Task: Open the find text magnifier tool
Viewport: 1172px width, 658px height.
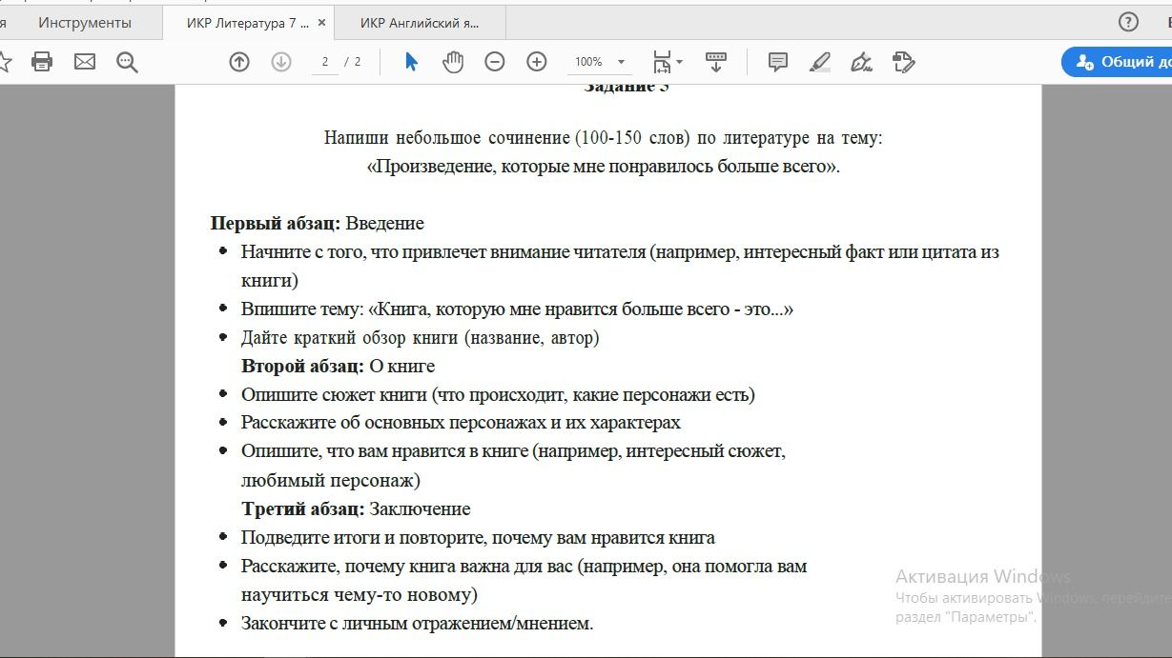Action: (127, 63)
